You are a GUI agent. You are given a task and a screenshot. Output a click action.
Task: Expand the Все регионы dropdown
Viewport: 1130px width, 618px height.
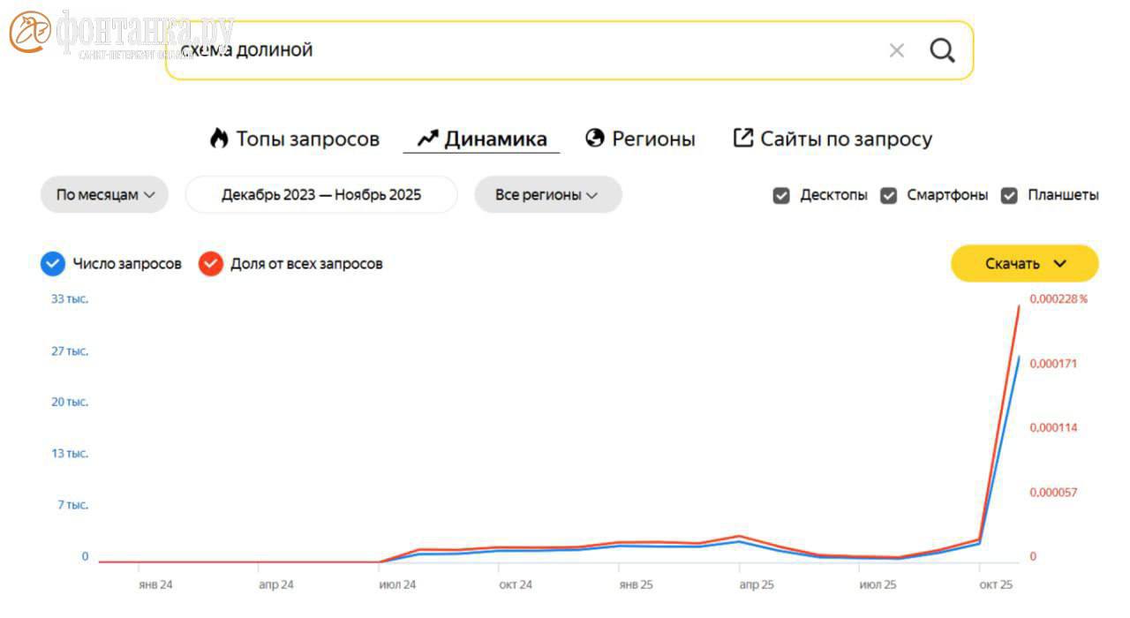[547, 195]
